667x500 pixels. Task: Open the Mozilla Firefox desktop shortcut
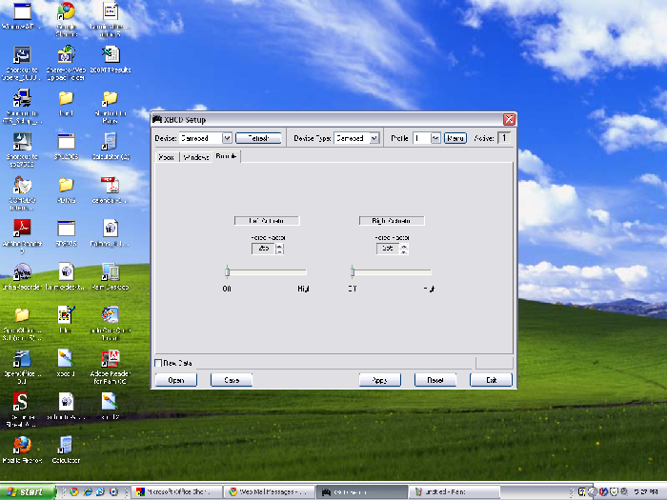pos(20,445)
